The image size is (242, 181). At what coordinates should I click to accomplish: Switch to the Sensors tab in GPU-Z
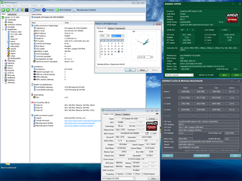click(118, 114)
